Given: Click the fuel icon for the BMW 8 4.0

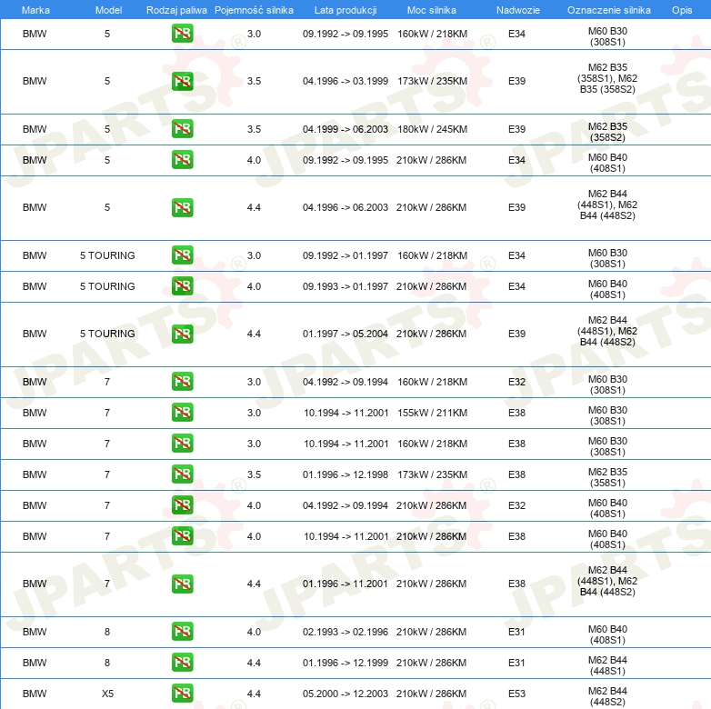Looking at the screenshot, I should coord(182,632).
